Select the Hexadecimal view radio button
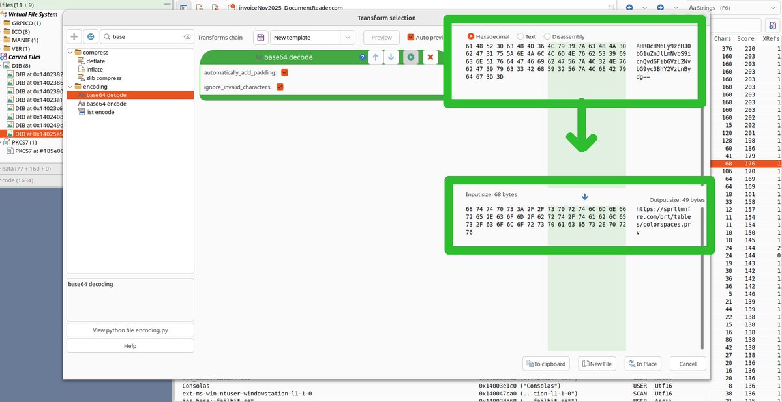 coord(471,36)
